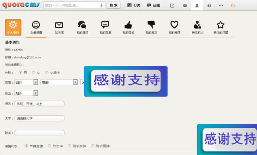257x155 pixels.
Task: Click the nickname text admin
Action: point(18,50)
